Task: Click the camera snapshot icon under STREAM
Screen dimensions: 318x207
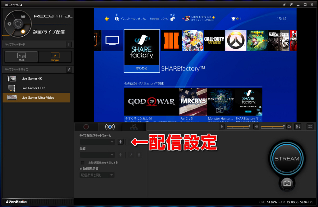Action: pyautogui.click(x=286, y=184)
